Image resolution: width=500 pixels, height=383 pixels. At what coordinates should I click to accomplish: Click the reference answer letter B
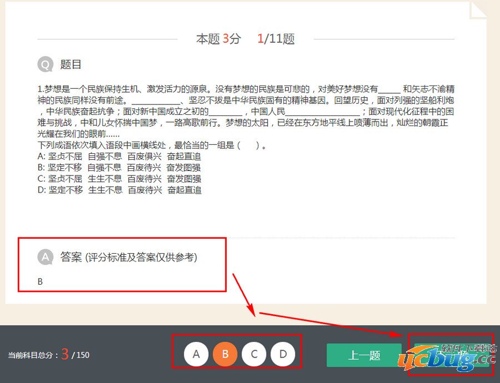pyautogui.click(x=40, y=281)
